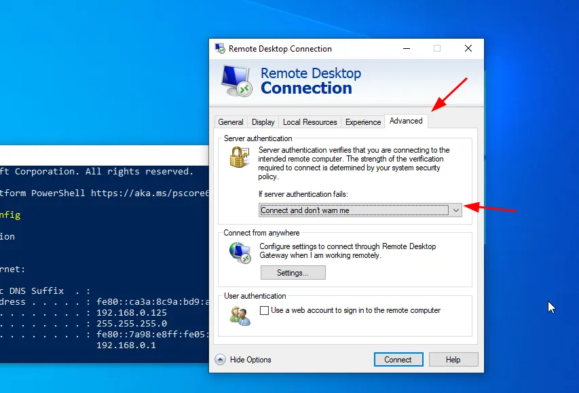
Task: Close the Remote Desktop Connection dialog
Action: point(468,49)
